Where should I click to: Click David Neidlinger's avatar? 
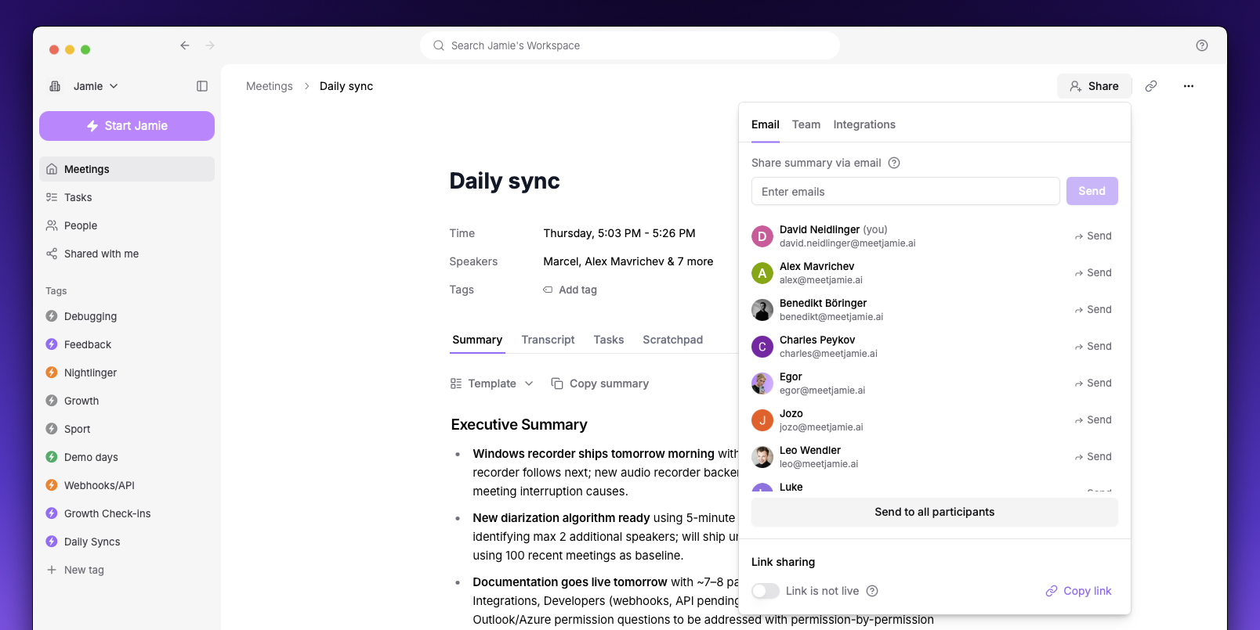point(762,236)
